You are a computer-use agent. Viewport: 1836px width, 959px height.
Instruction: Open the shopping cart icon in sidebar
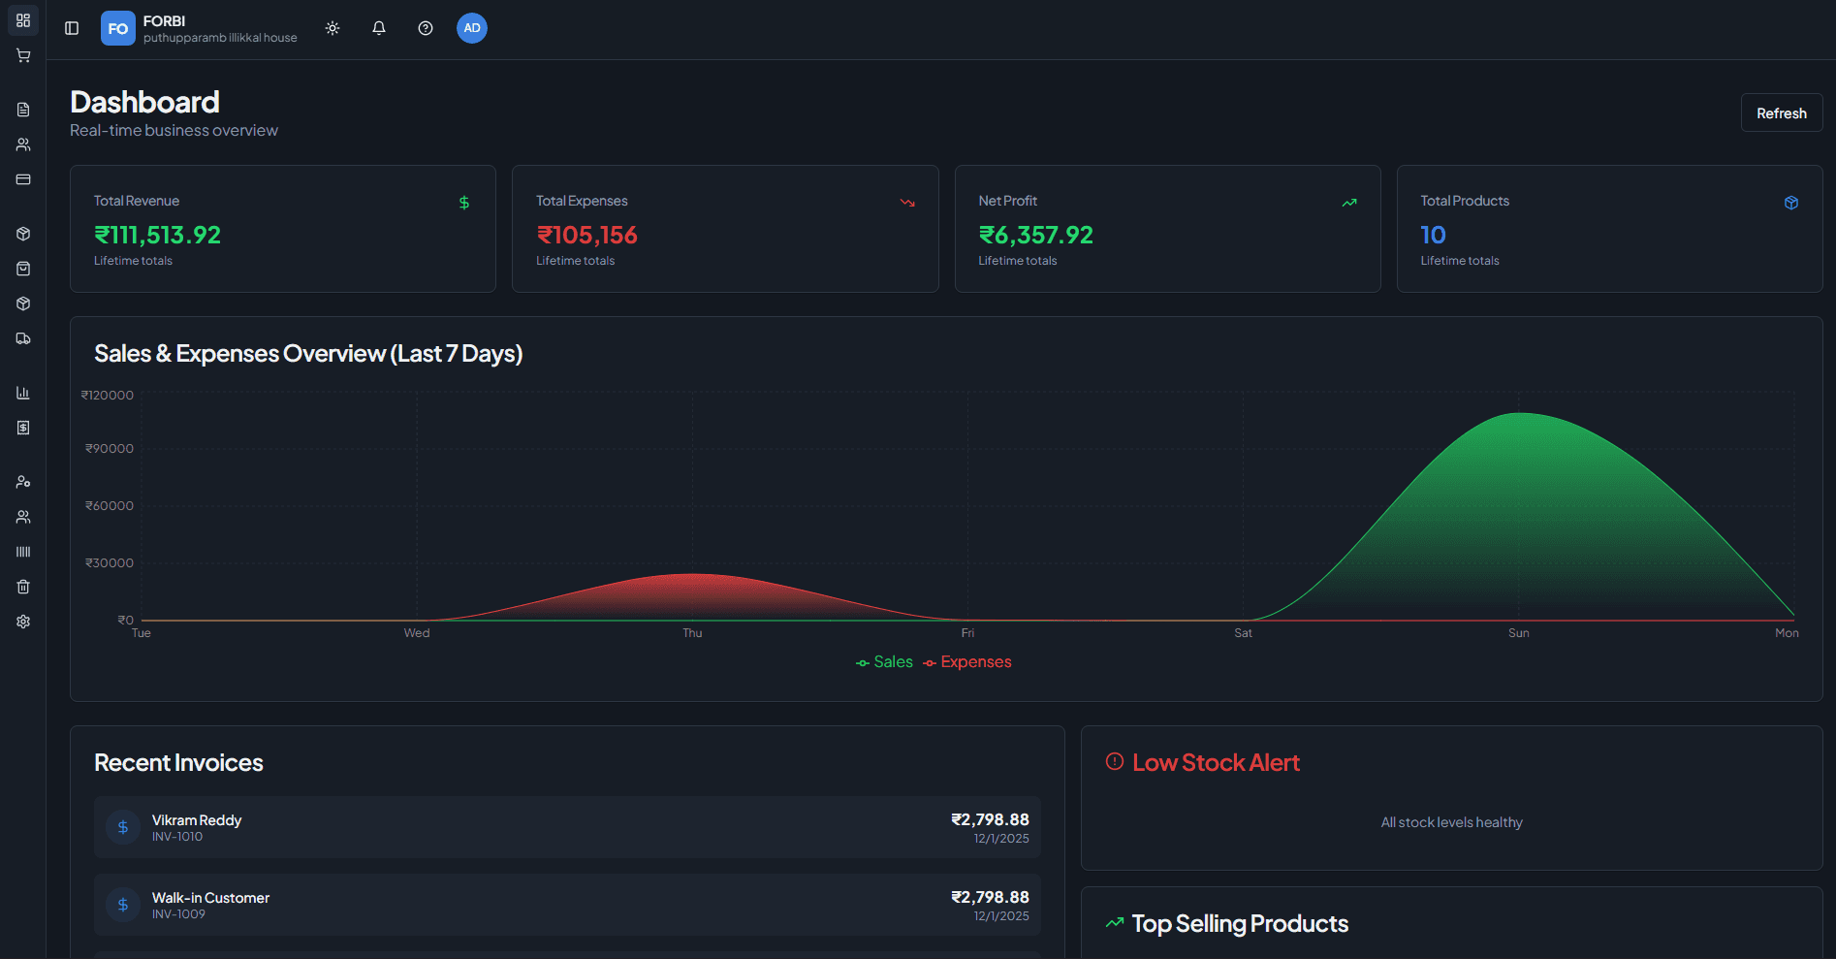pyautogui.click(x=23, y=56)
